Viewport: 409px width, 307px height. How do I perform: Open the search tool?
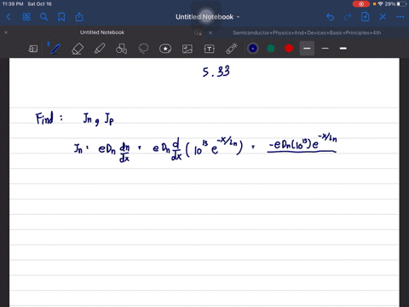point(43,17)
